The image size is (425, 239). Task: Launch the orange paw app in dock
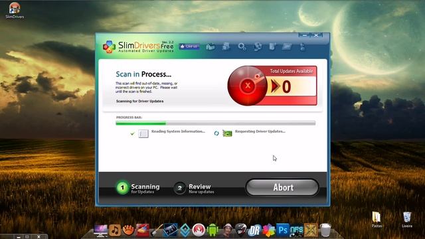[x=128, y=230]
